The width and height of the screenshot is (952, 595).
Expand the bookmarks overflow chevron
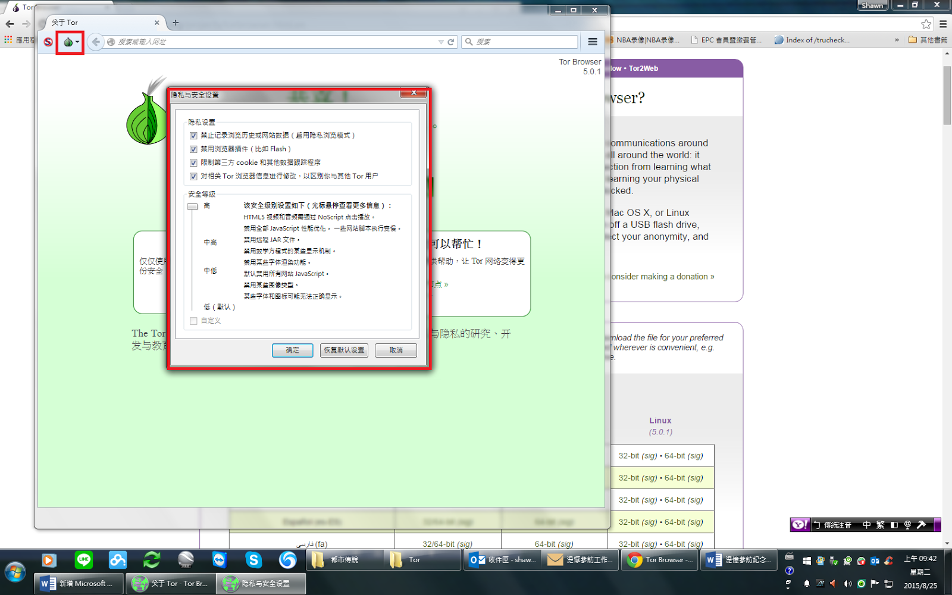(897, 40)
